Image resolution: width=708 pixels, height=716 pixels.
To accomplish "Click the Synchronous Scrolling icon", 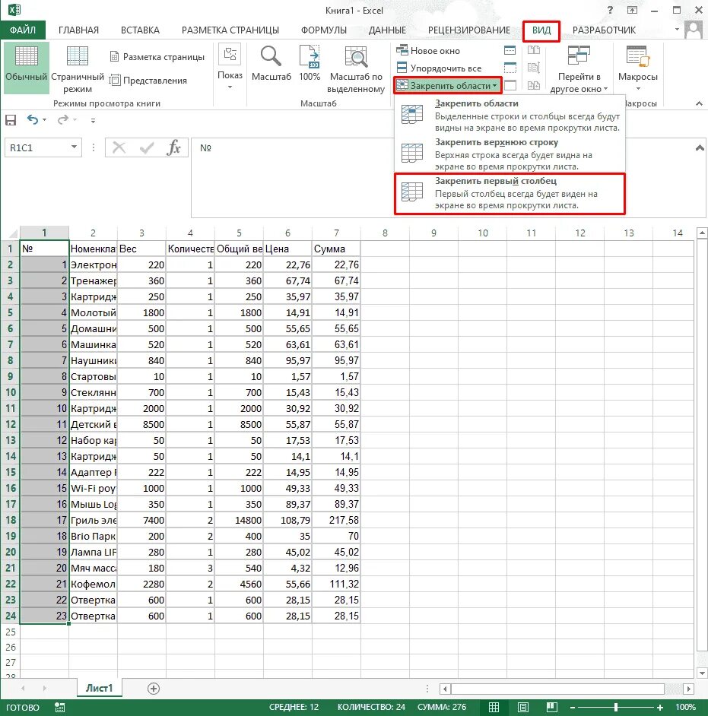I will (x=534, y=68).
